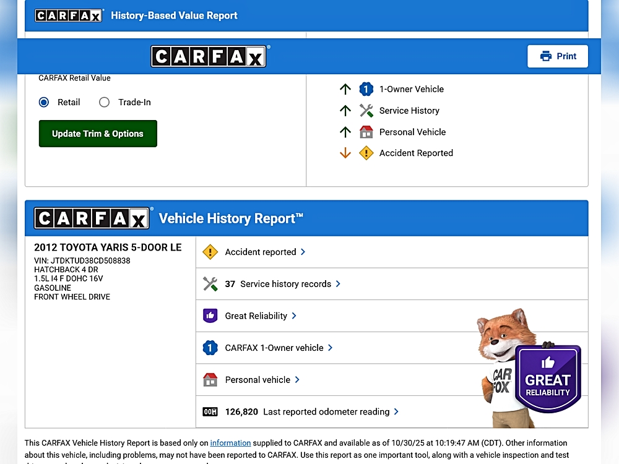Click the Print button
Screen dimensions: 619x464
pyautogui.click(x=558, y=56)
